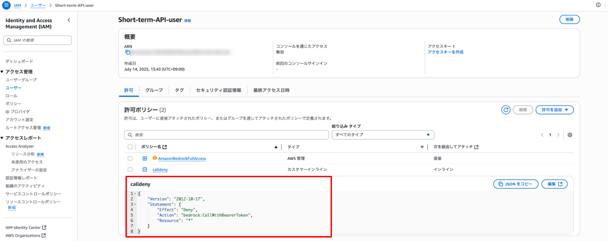Screen dimensions: 608x241
Task: Open ルートアクセス管理 in the sidebar
Action: coord(23,128)
